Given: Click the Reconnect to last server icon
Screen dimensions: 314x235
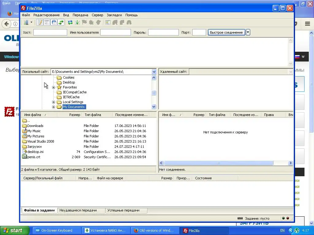Looking at the screenshot, I should pos(98,22).
